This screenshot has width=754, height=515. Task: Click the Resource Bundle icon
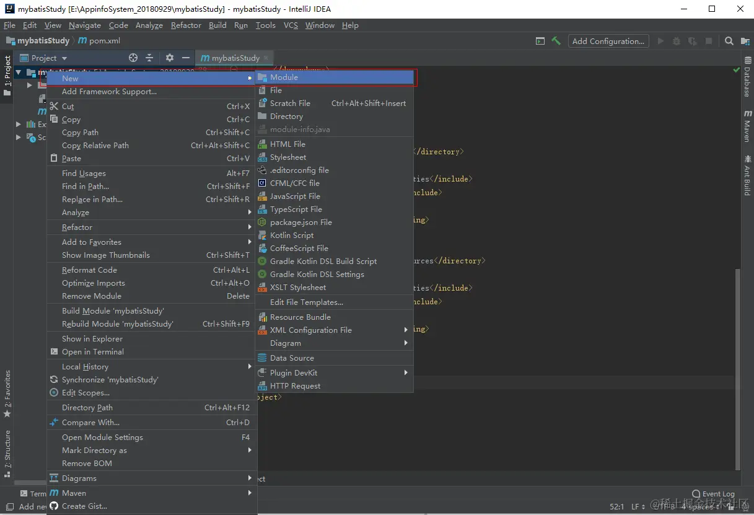click(x=262, y=317)
